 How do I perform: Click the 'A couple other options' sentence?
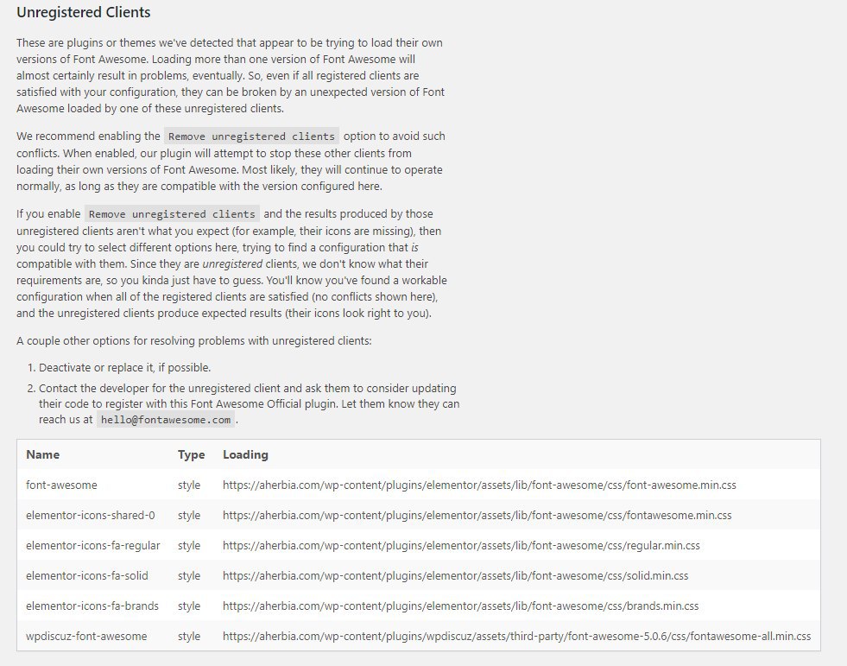194,341
